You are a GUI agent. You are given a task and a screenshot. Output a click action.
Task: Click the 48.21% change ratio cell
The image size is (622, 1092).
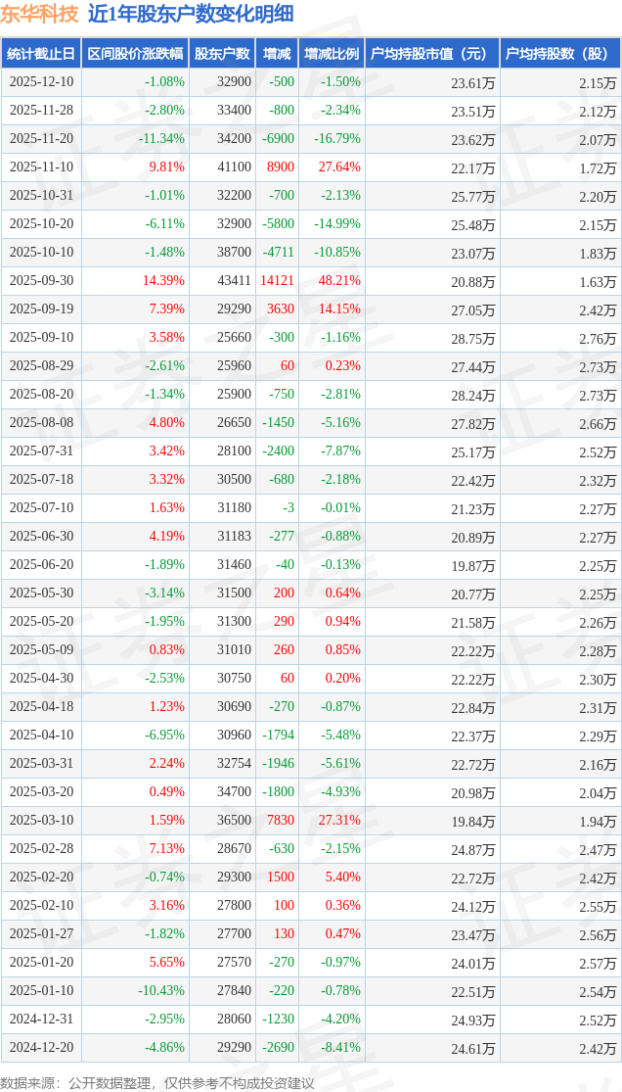point(332,281)
